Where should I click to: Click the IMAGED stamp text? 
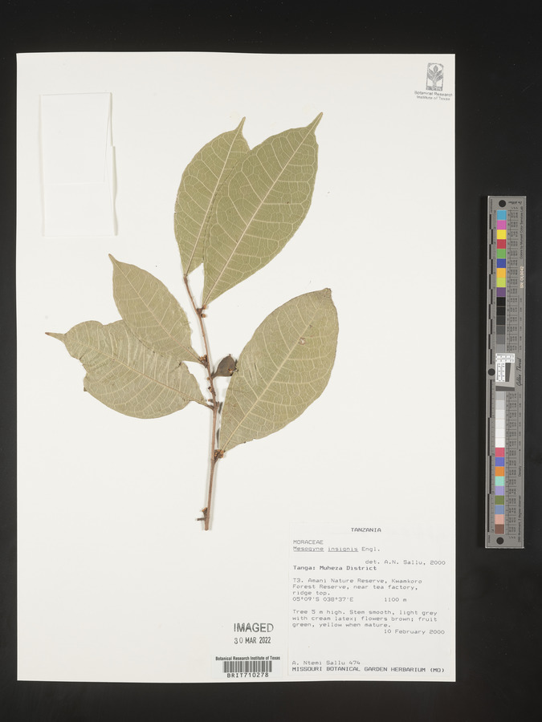[x=253, y=627]
